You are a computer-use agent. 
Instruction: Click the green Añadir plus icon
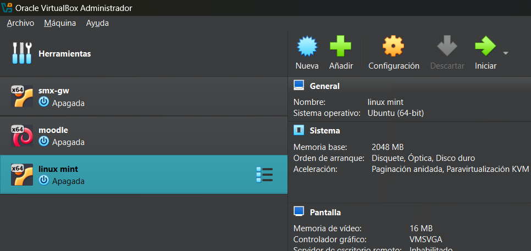[341, 46]
